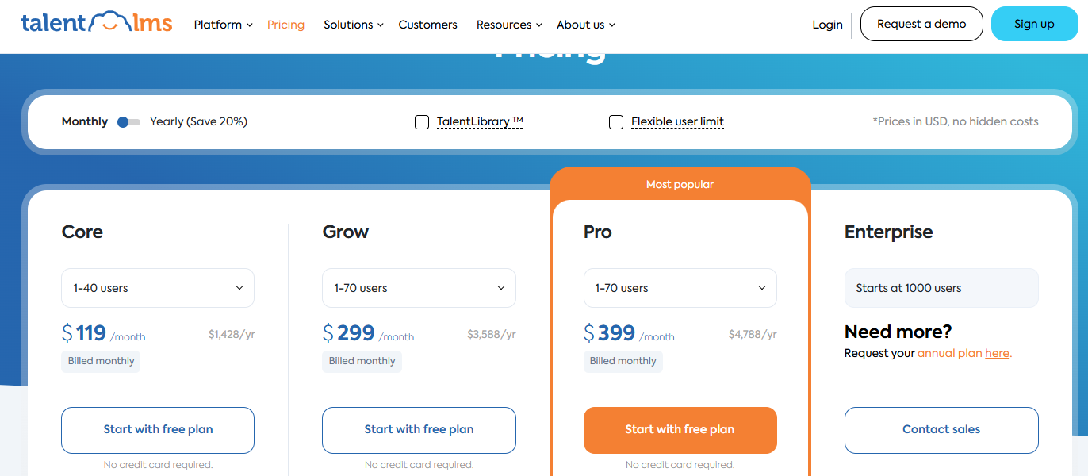Open the Pro plan user range selector

click(x=680, y=287)
